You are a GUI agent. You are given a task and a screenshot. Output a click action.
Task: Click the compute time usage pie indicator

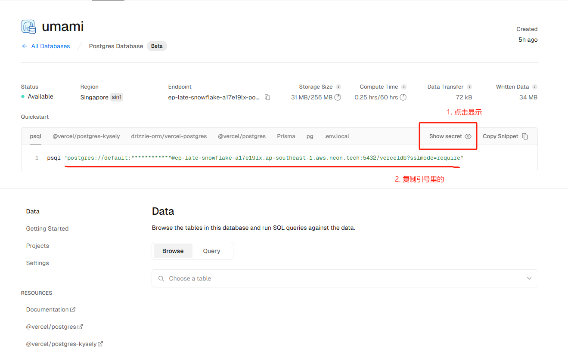403,97
